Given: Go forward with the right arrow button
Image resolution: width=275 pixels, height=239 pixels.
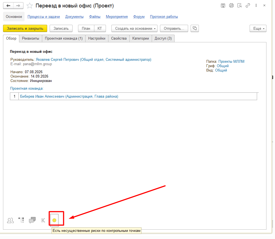Looking at the screenshot, I should tap(18, 6).
